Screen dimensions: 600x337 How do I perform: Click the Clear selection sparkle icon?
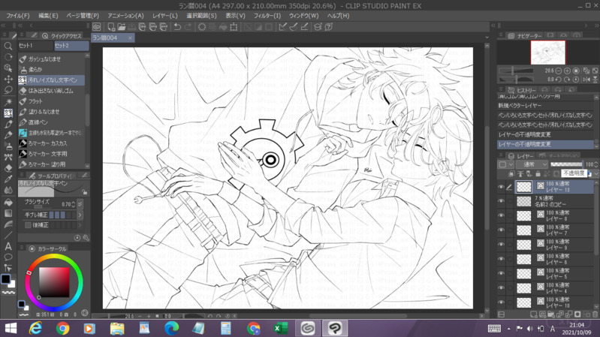[x=202, y=27]
